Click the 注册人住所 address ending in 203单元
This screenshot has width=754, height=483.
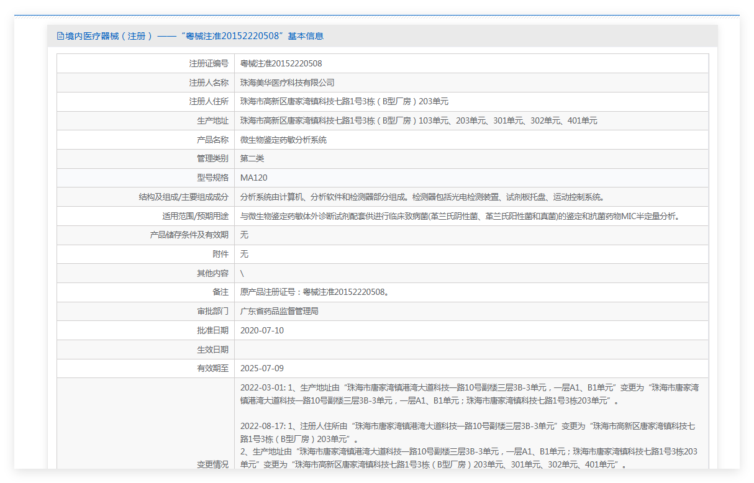click(x=344, y=102)
